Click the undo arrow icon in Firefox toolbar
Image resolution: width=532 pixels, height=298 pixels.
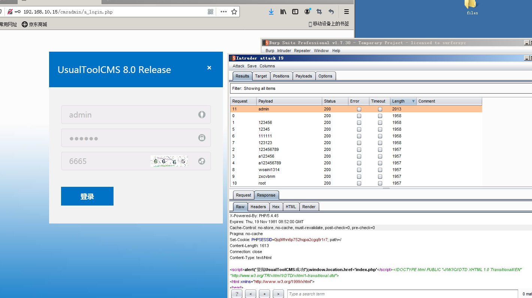pyautogui.click(x=331, y=12)
